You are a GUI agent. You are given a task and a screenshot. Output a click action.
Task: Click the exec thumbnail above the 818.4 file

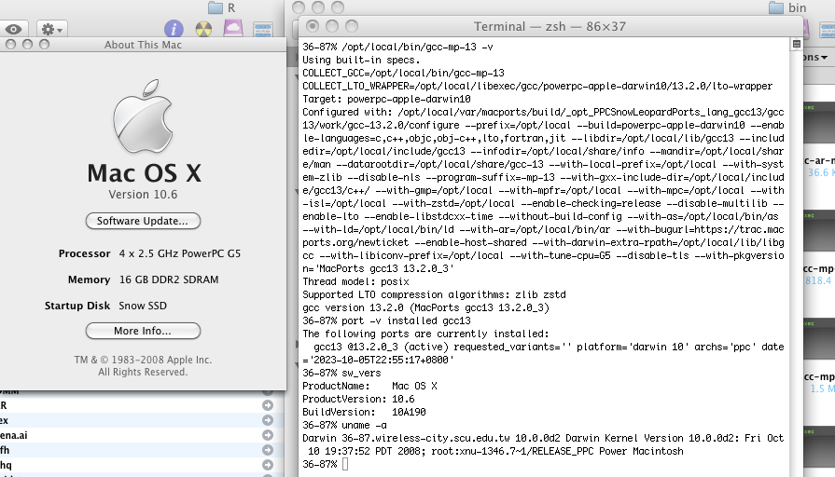[819, 231]
